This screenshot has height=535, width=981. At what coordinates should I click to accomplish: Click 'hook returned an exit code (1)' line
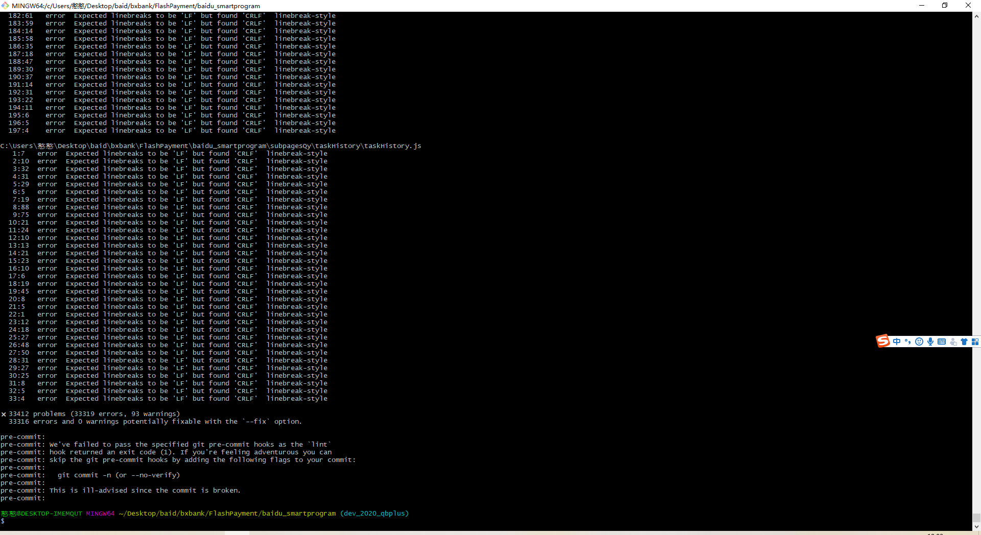(x=166, y=452)
